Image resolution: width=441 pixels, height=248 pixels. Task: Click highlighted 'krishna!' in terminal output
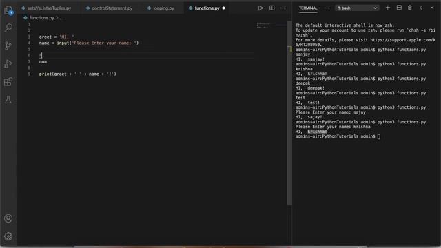[317, 132]
